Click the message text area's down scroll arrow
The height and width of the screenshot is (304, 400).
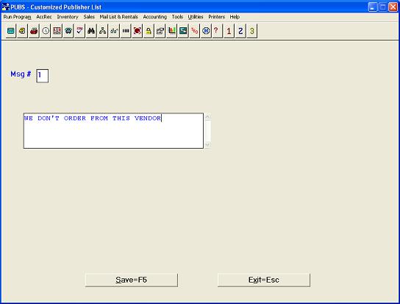click(x=207, y=145)
